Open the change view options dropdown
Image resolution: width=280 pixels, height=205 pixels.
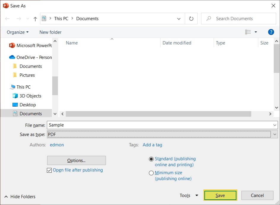[256, 32]
